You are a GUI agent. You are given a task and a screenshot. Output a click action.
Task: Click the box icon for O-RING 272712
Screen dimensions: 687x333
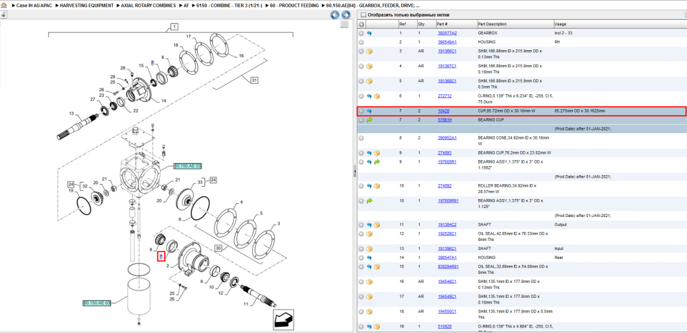click(x=376, y=96)
